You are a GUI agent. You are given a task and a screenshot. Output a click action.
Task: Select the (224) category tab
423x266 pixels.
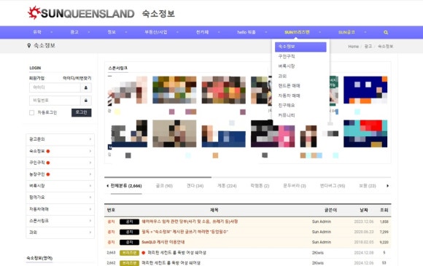point(227,186)
